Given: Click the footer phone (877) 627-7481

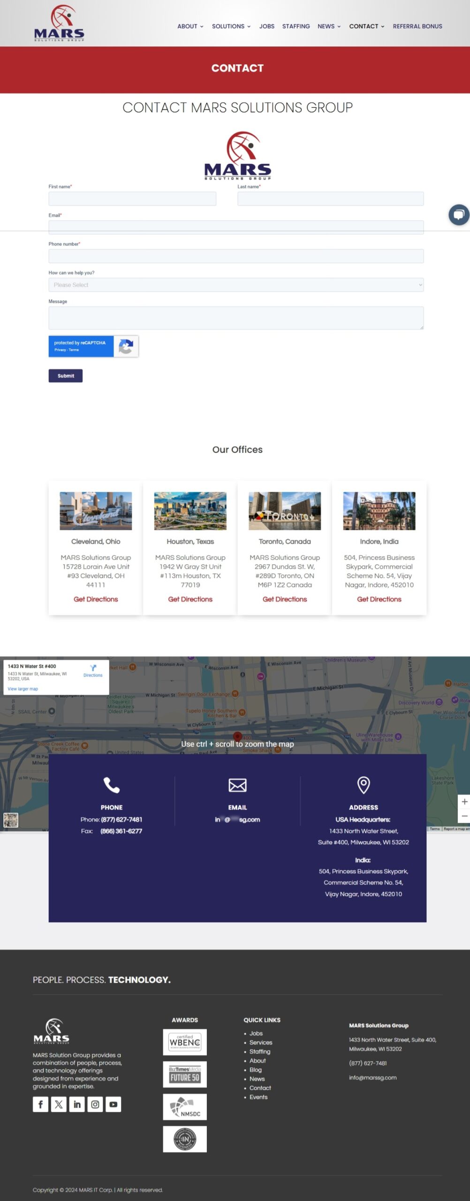Looking at the screenshot, I should pos(368,1063).
